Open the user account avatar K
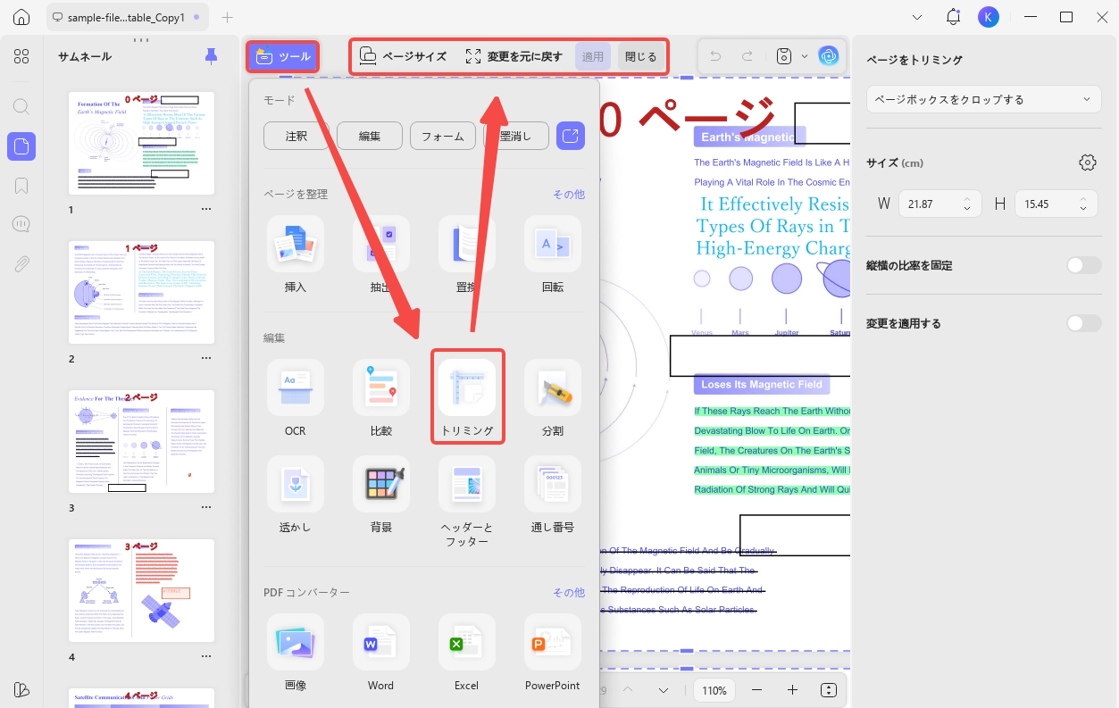Screen dimensions: 1119x708 [x=989, y=17]
